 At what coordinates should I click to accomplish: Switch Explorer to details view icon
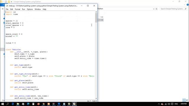tap(184, 100)
